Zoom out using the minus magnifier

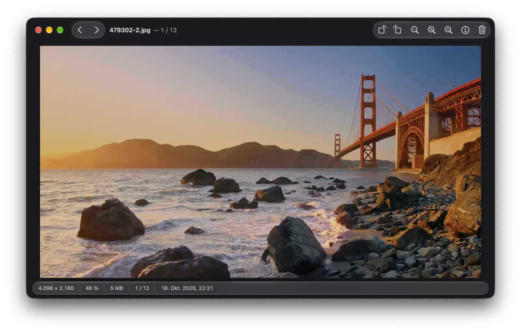tap(415, 30)
